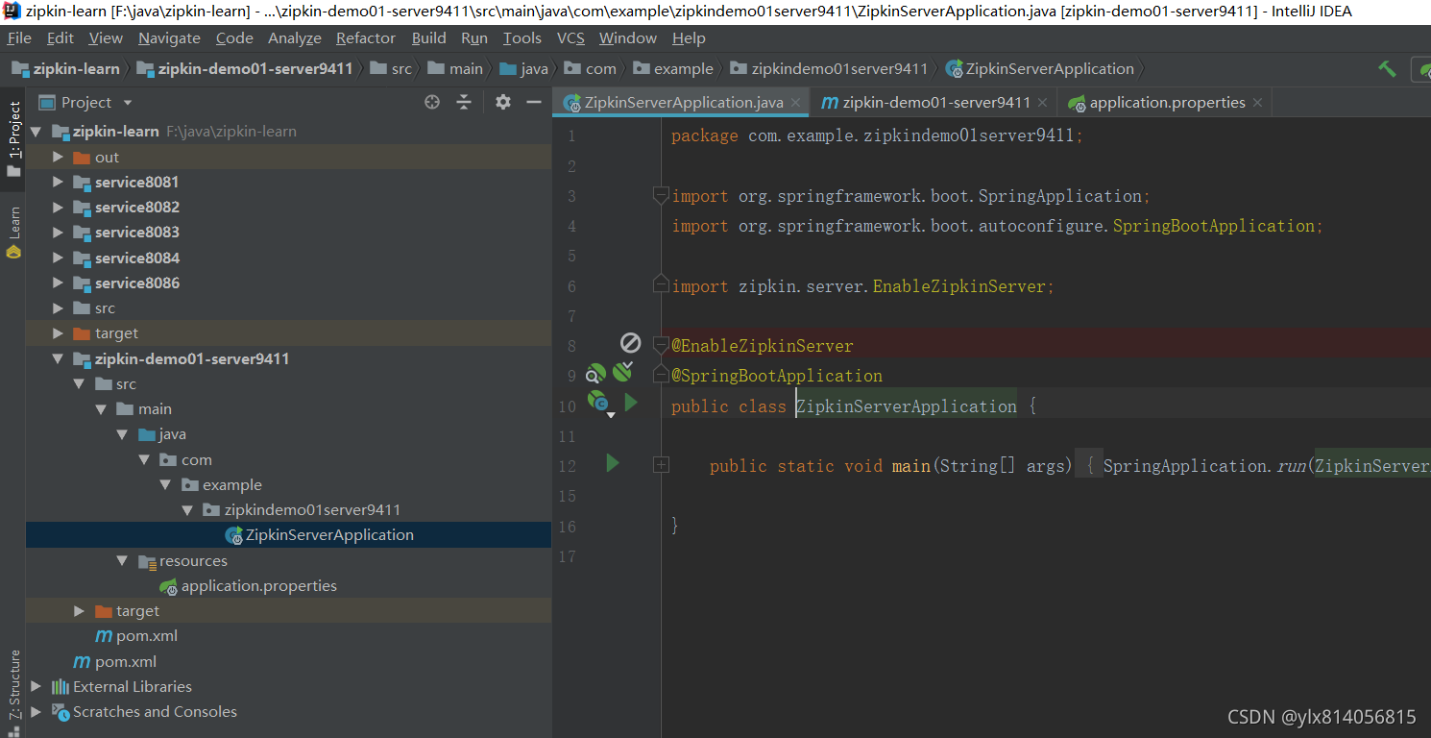Click the Build project hammer icon

[1387, 68]
